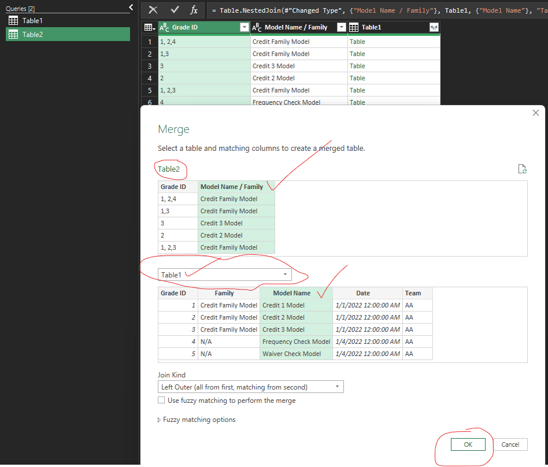Click the Table1 column table type icon
Image resolution: width=548 pixels, height=467 pixels.
point(354,27)
